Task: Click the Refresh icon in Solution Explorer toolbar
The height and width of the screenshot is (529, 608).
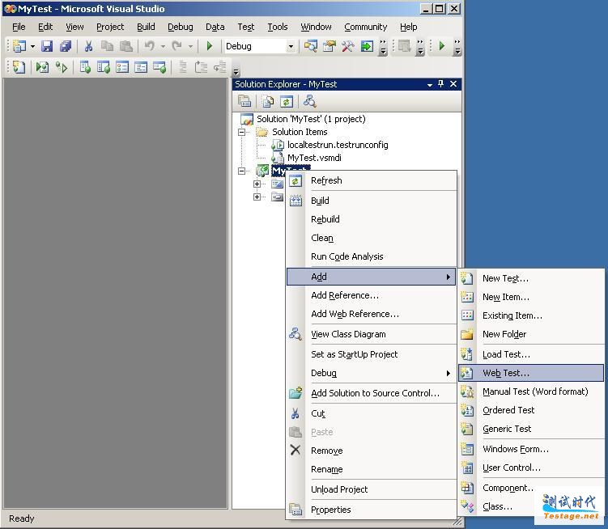Action: (x=287, y=101)
